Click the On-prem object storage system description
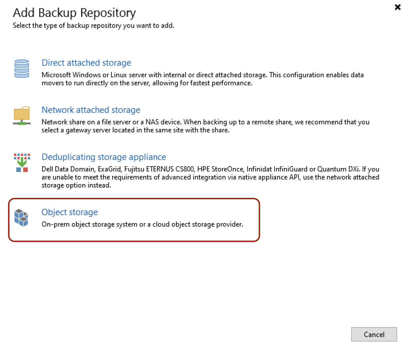 coord(142,224)
